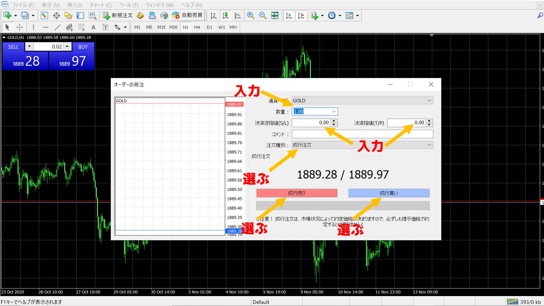The height and width of the screenshot is (306, 544).
Task: Switch timeframe to M30
Action: [x=173, y=27]
